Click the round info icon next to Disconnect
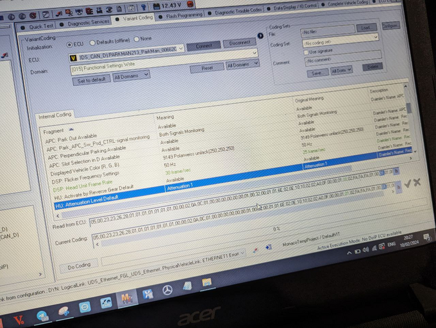The height and width of the screenshot is (328, 436). 260,36
